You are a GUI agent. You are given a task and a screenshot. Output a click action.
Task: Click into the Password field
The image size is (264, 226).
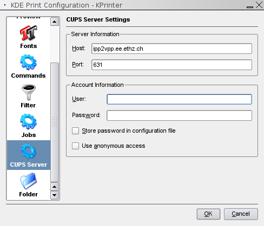coord(179,115)
